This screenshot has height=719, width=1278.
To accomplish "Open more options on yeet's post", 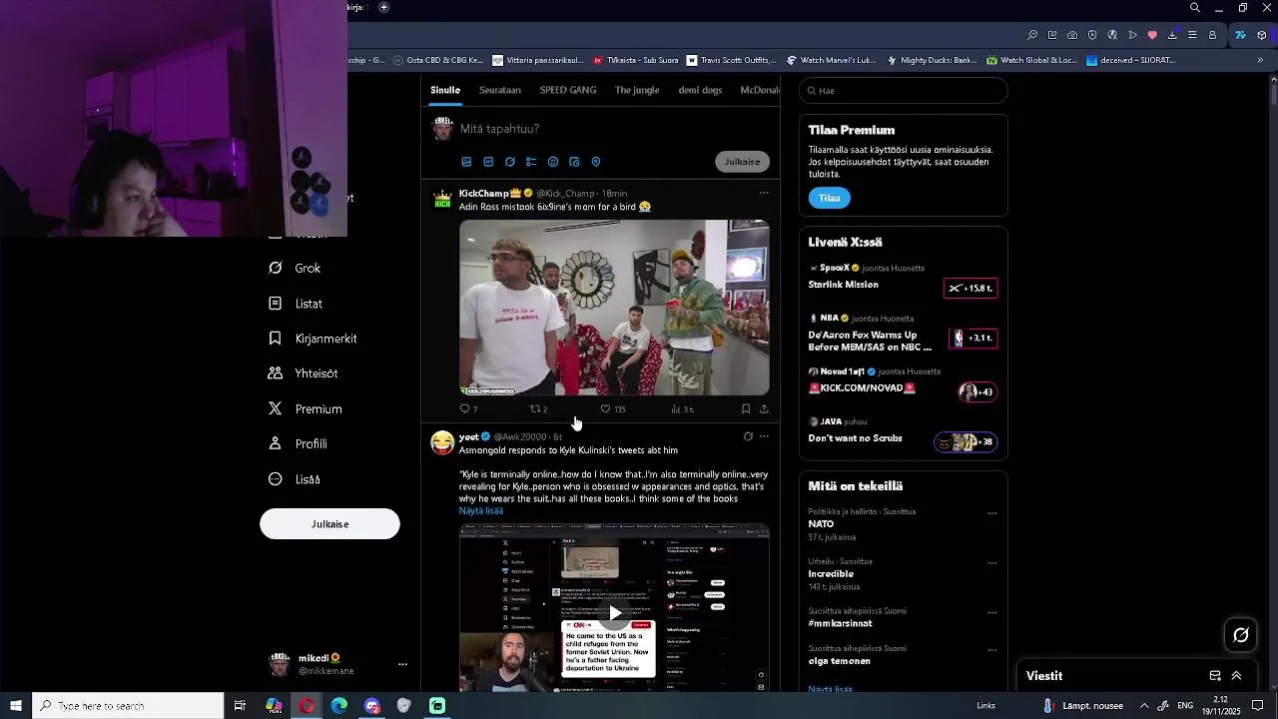I will (764, 436).
